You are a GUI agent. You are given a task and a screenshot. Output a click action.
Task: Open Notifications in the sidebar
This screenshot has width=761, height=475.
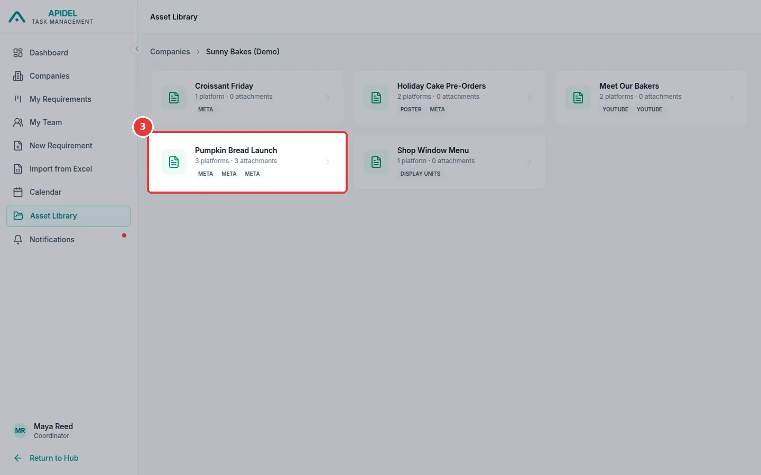68,240
